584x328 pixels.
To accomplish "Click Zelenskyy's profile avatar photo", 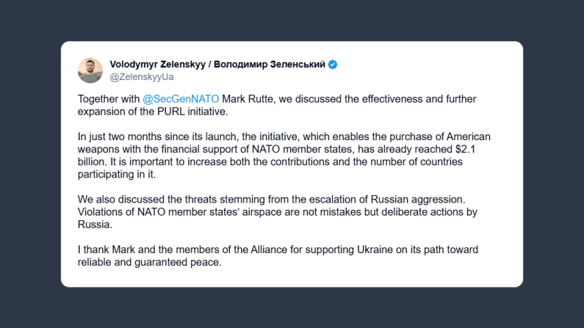I will pyautogui.click(x=90, y=70).
